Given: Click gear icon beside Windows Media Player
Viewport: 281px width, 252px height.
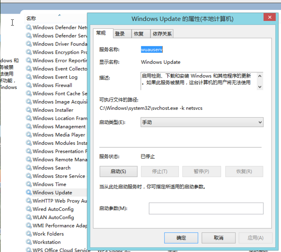Looking at the screenshot, I should (28, 134).
